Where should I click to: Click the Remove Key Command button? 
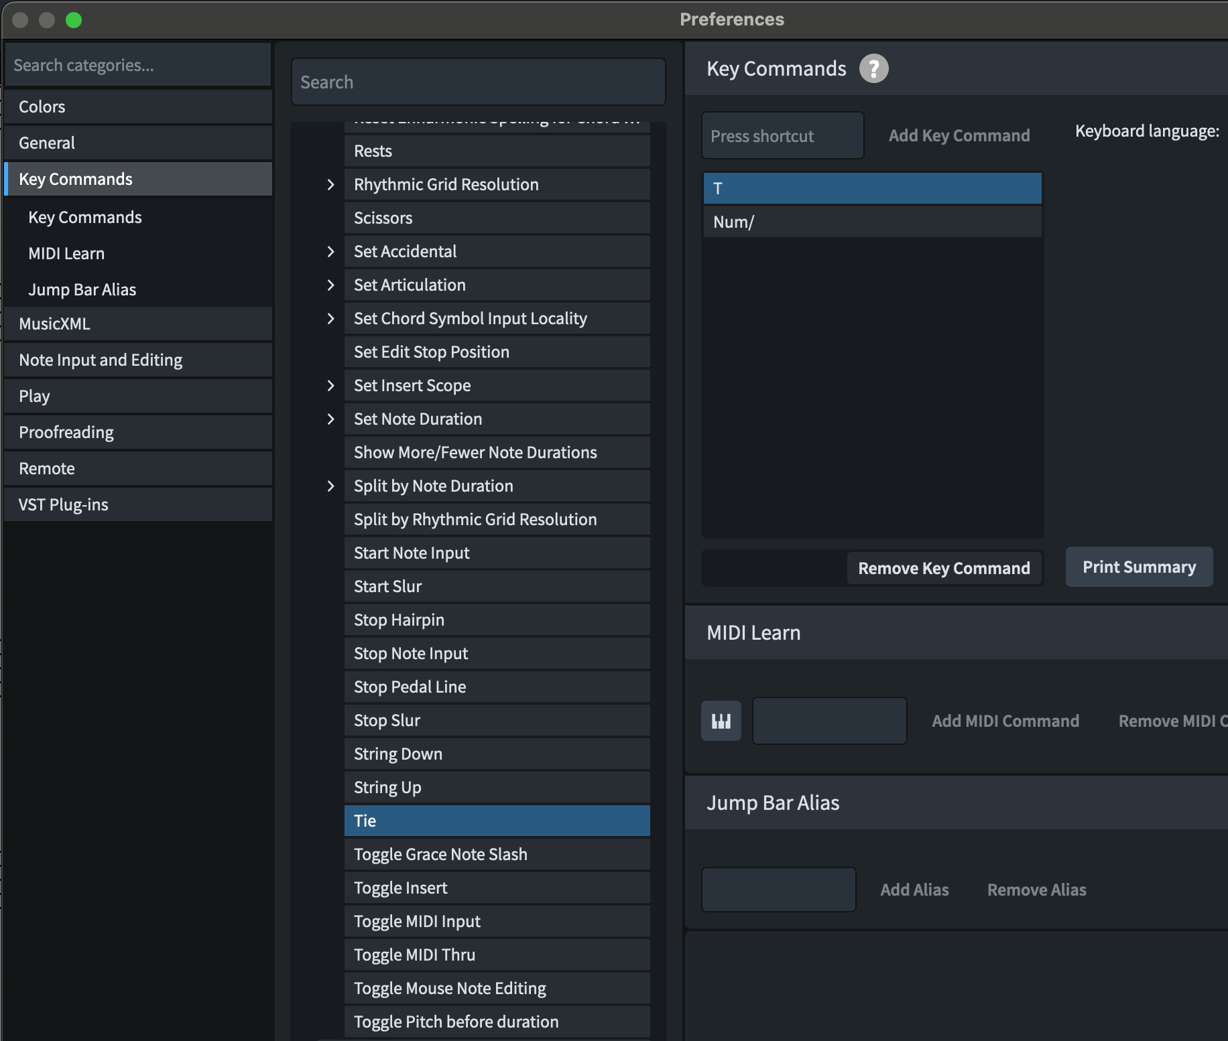[x=944, y=568]
